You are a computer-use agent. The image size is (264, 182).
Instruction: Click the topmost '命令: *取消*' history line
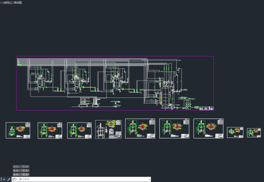pos(21,166)
